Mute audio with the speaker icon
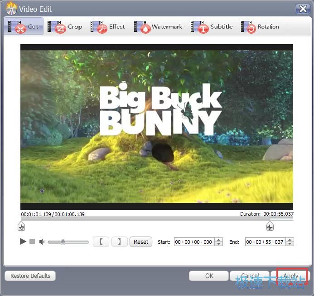Viewport: 314px width, 296px height. pyautogui.click(x=42, y=242)
